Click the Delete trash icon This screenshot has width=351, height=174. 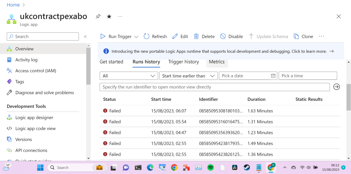(x=196, y=36)
